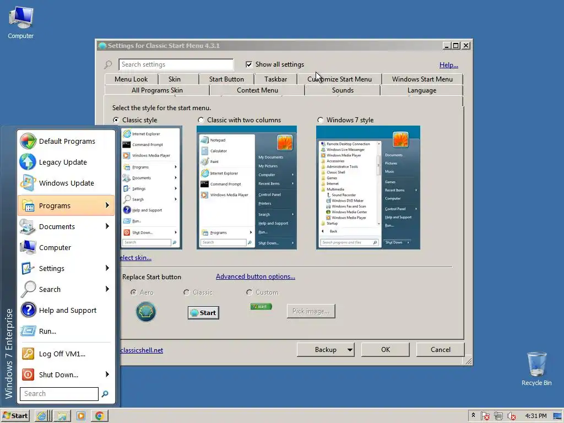This screenshot has width=564, height=423.
Task: Select the Windows 7 style radio button
Action: [x=320, y=120]
